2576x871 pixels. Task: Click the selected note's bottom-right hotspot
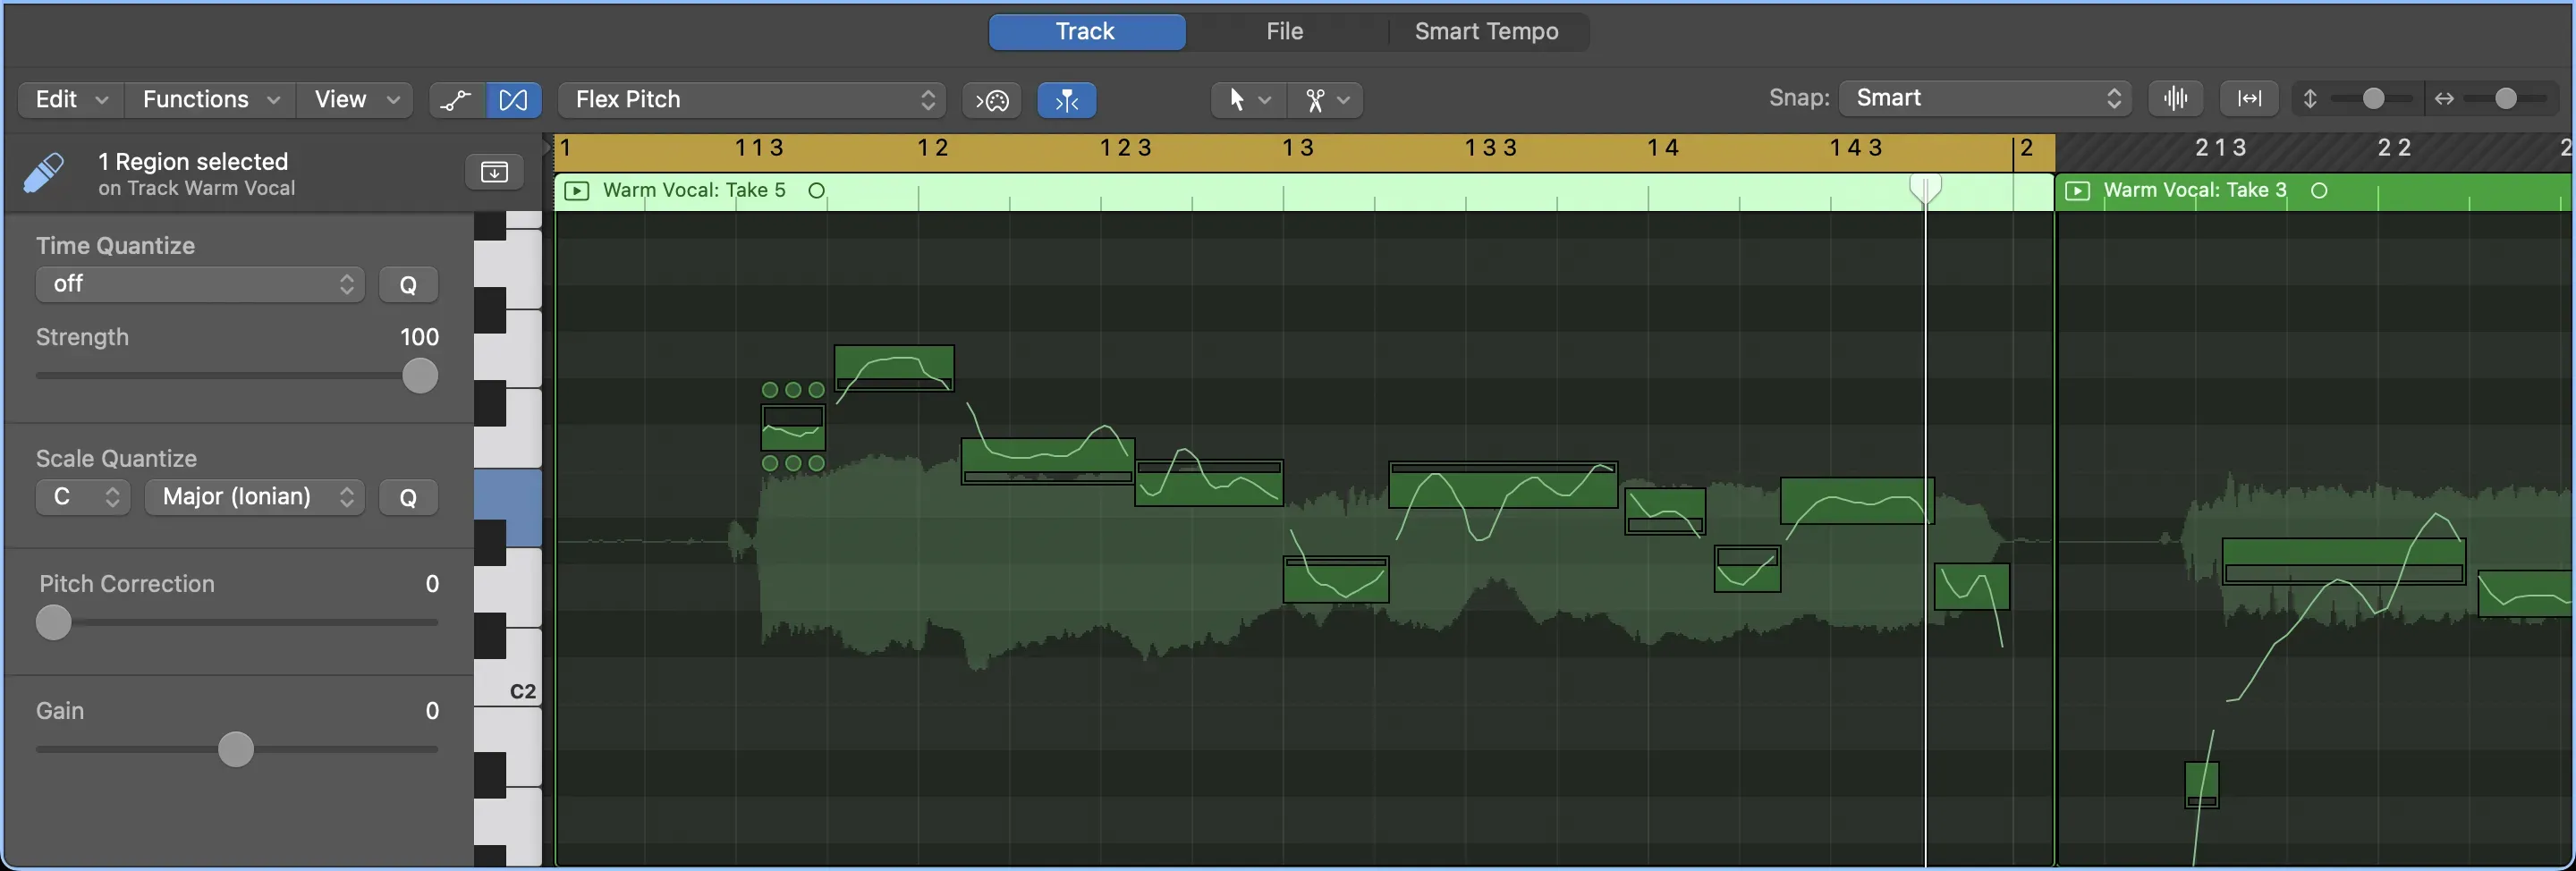click(817, 463)
